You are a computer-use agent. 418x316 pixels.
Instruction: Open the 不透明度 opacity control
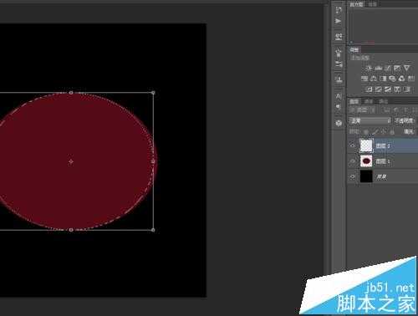tap(404, 120)
